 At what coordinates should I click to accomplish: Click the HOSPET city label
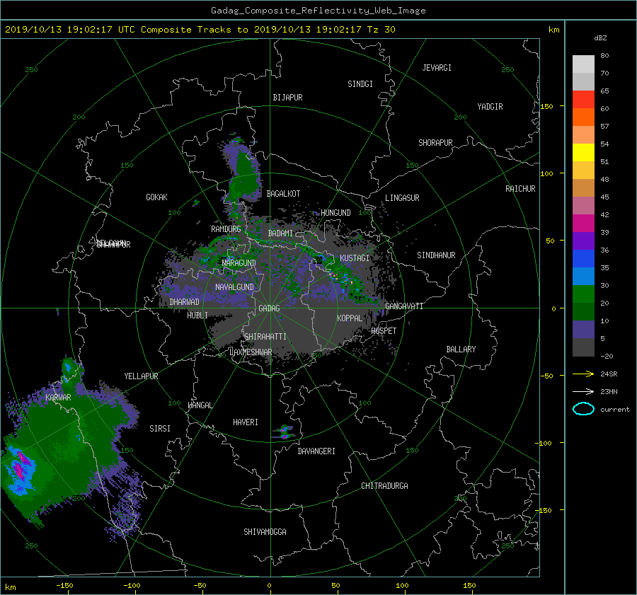384,331
